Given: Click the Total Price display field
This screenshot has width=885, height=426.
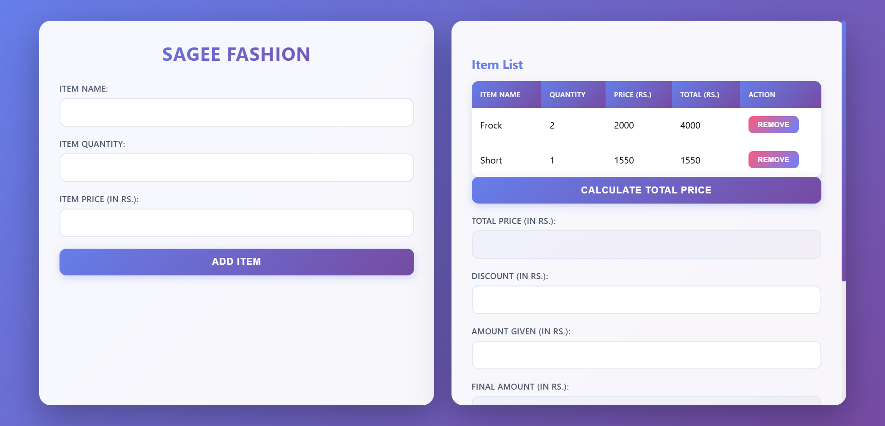Looking at the screenshot, I should pyautogui.click(x=646, y=244).
